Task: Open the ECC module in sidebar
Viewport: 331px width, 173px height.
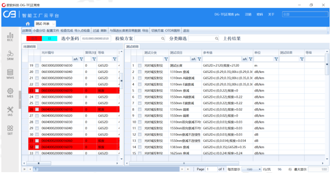Action: (x=10, y=37)
